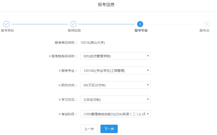Click the 上一步 button
Screen dimensions: 217x135
coord(89,129)
